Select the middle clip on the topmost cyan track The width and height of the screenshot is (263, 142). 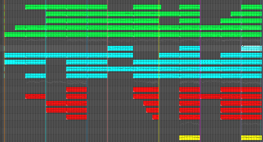189,48
